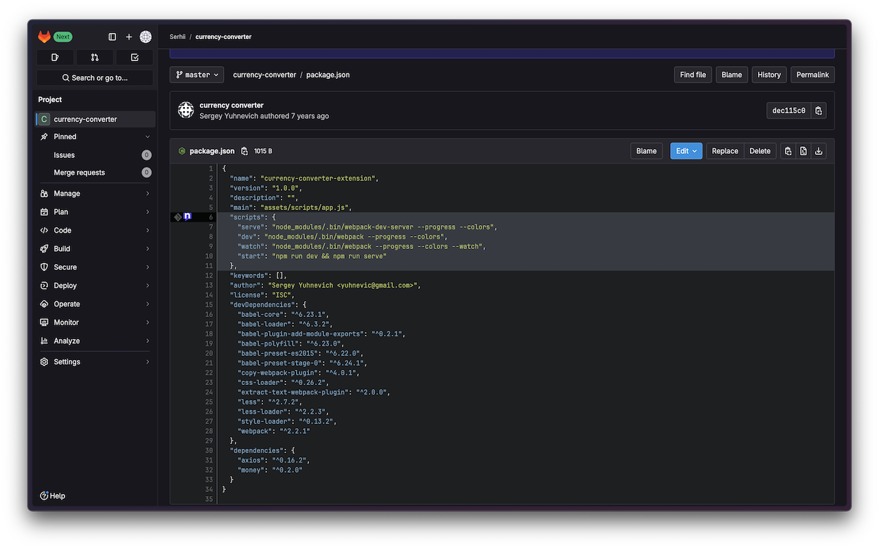
Task: Collapse the Pinned section chevron
Action: point(148,137)
